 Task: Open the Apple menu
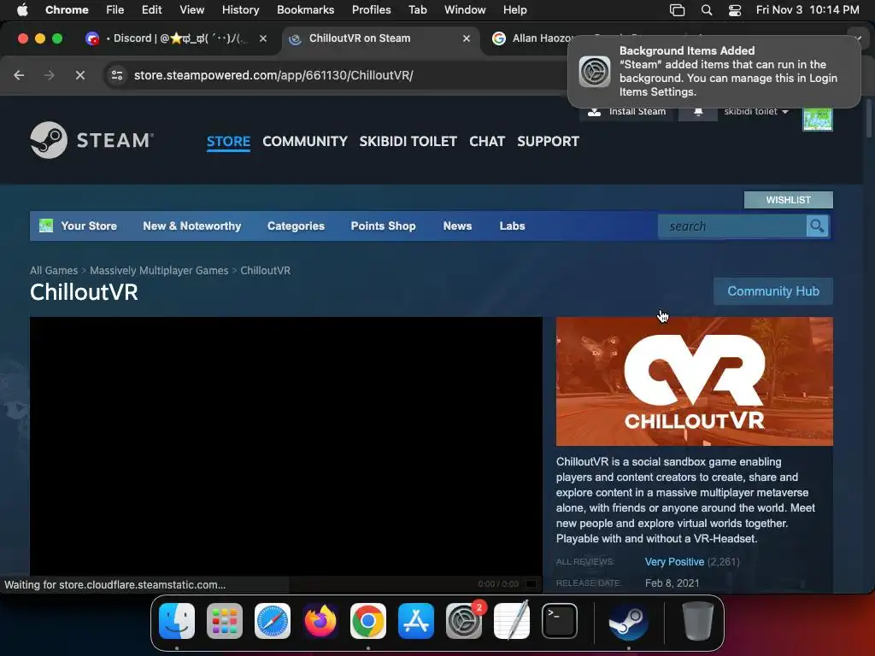22,9
